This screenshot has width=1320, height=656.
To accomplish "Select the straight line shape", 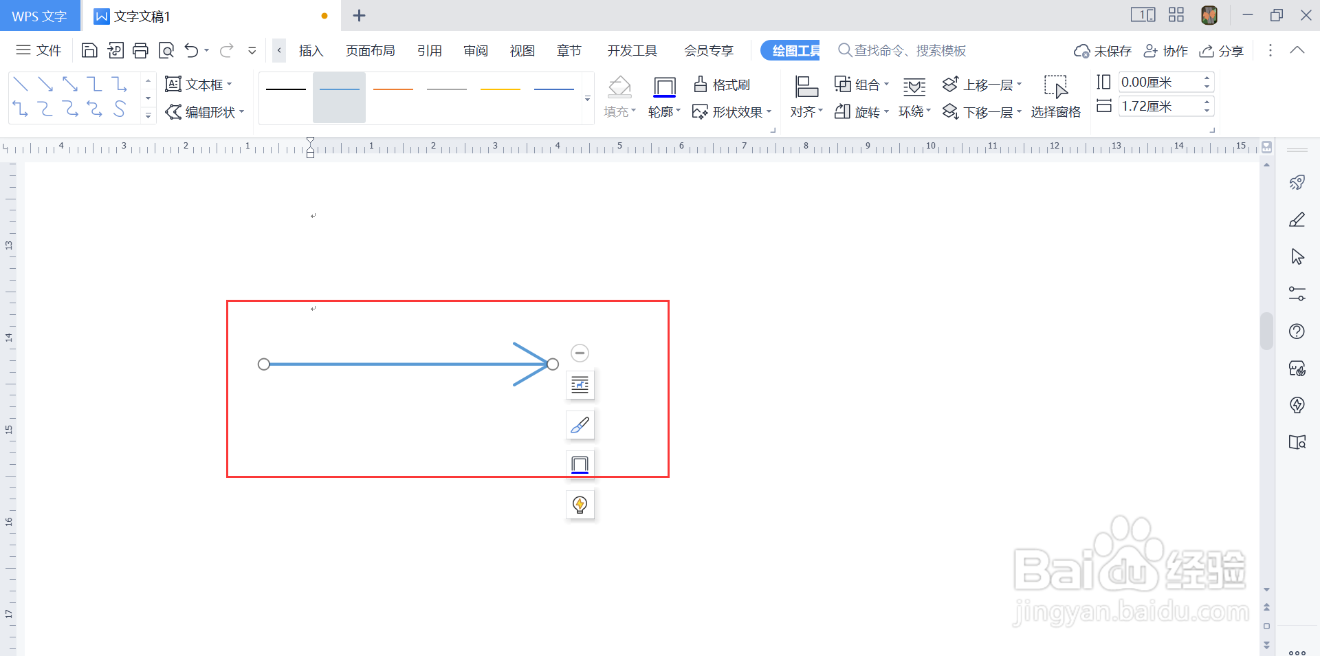I will (21, 84).
